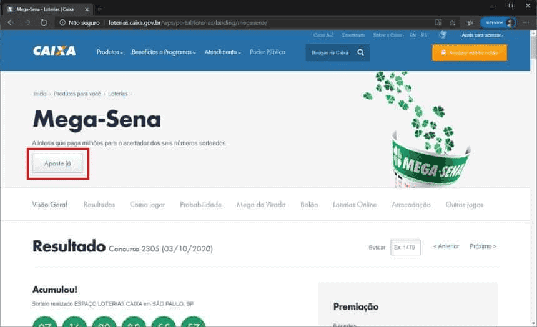Image resolution: width=537 pixels, height=327 pixels.
Task: Go to next contest via 'Próximo >'
Action: [483, 246]
